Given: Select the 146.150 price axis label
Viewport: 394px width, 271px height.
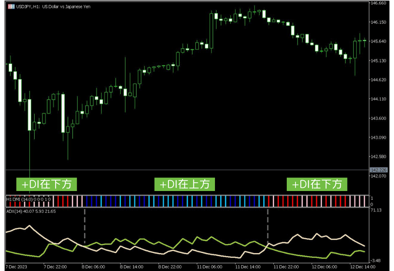Looking at the screenshot, I should (x=379, y=22).
